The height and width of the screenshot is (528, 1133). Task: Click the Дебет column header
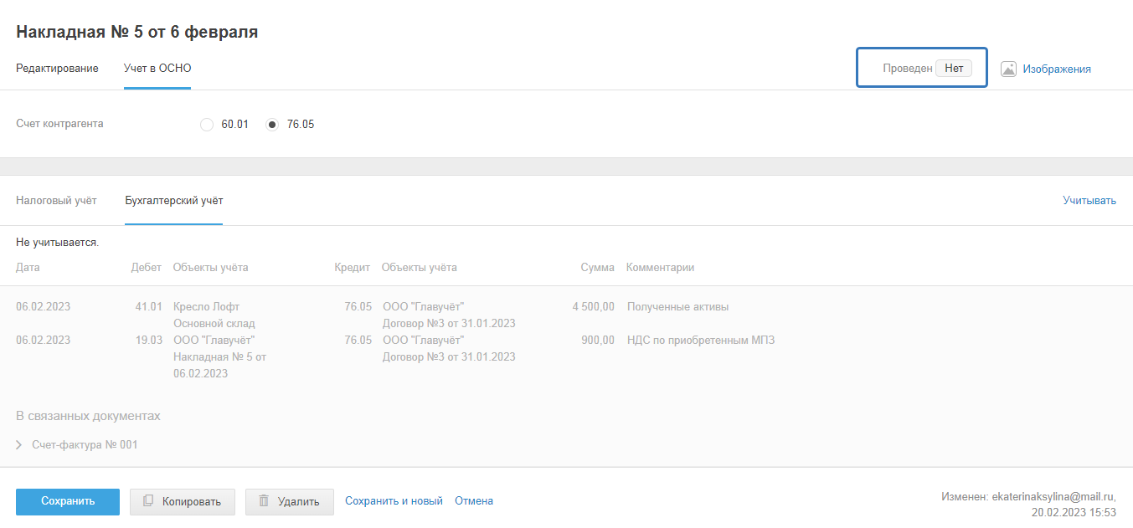point(147,268)
